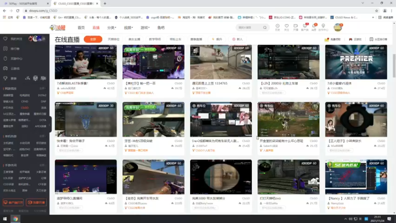Click the Douyu logo in the header
The height and width of the screenshot is (223, 396).
[57, 28]
